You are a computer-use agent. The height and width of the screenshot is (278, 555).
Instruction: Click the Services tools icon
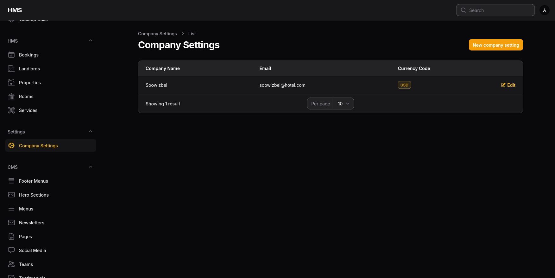(11, 110)
